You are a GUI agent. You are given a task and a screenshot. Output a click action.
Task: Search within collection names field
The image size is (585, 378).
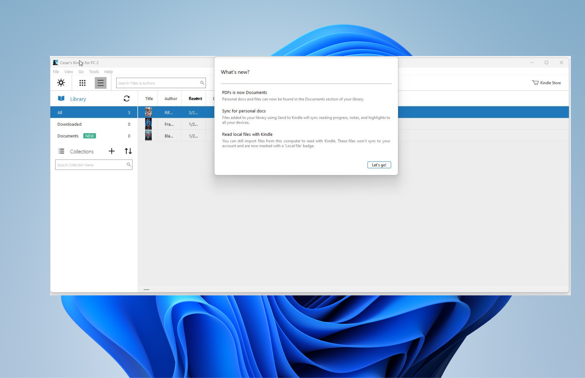coord(93,164)
